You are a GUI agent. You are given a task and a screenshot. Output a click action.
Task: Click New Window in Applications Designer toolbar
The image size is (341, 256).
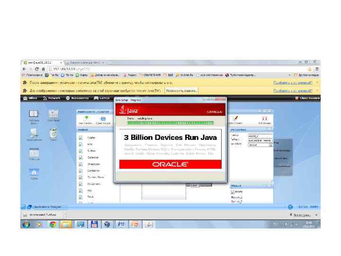click(x=85, y=120)
